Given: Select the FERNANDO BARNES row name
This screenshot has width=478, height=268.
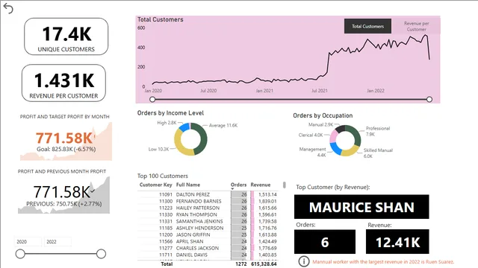Looking at the screenshot, I should [199, 201].
